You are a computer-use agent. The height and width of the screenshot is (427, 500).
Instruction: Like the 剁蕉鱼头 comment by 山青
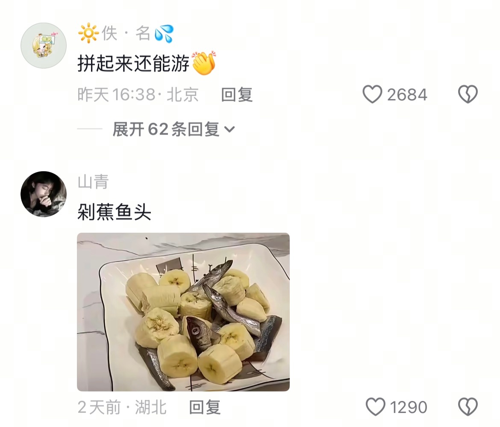(x=375, y=407)
